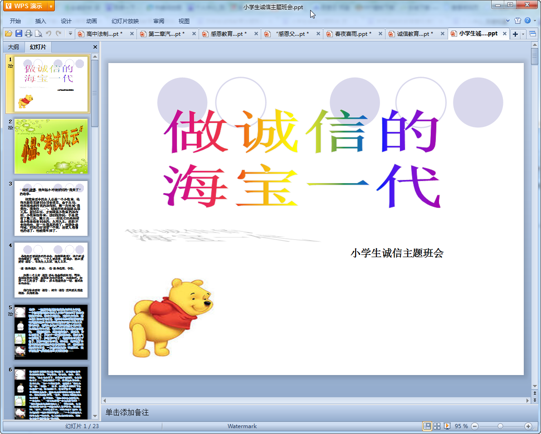This screenshot has height=434, width=541.
Task: Select slide 4 thumbnail
Action: click(51, 270)
